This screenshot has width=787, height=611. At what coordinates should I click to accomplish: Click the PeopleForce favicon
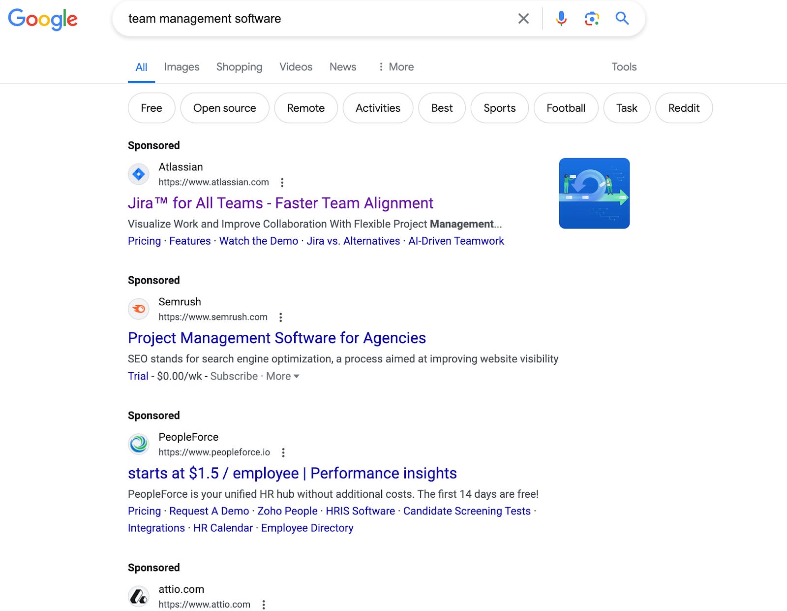point(139,444)
